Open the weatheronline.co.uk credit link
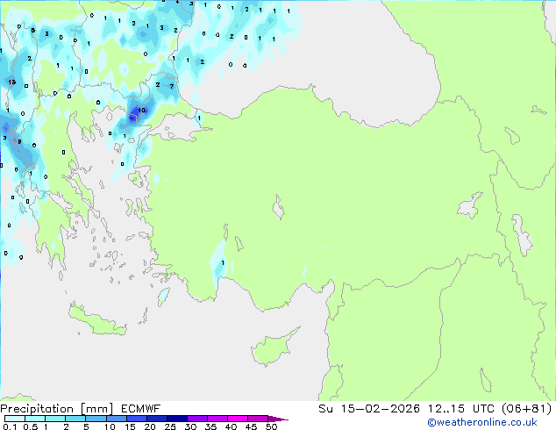 (482, 422)
